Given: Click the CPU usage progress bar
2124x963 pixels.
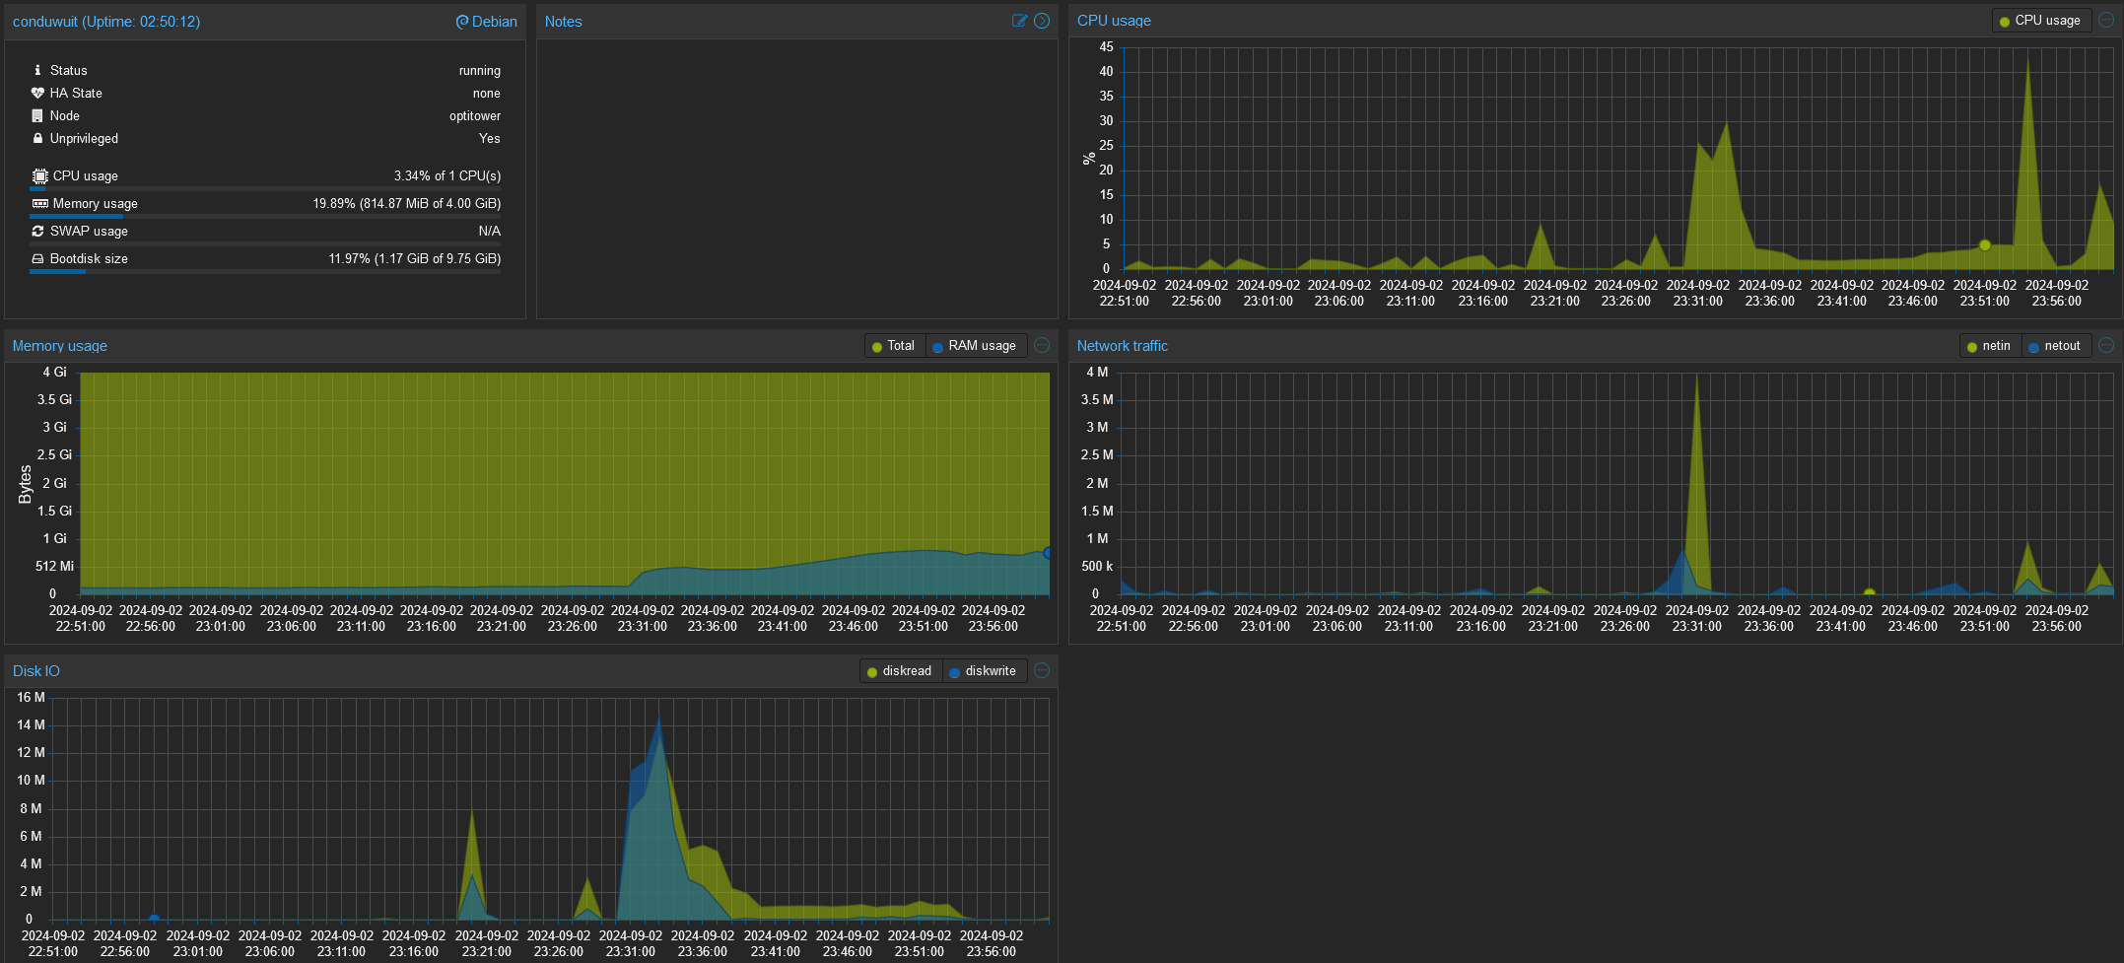Looking at the screenshot, I should coord(265,188).
